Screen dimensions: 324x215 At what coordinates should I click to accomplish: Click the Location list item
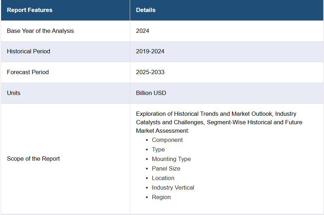[x=163, y=178]
